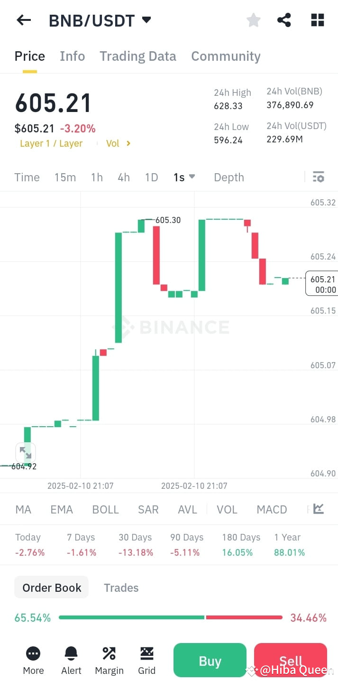Image resolution: width=338 pixels, height=681 pixels.
Task: Tap the buy/sell ratio bar
Action: tap(169, 617)
